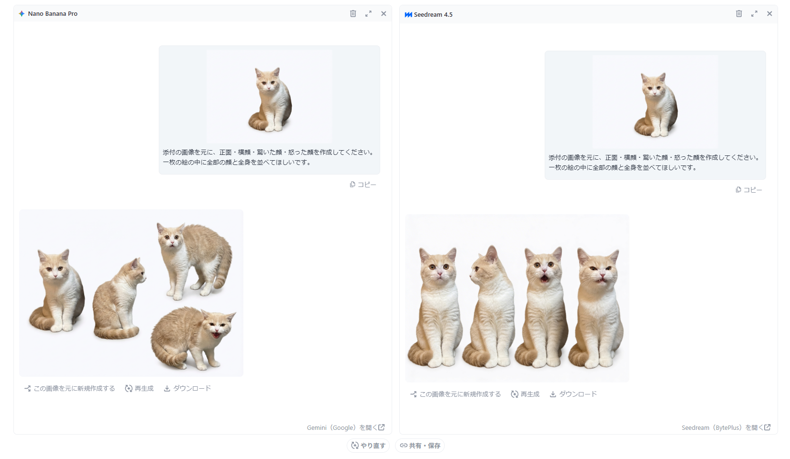Click the download icon below Seedream result
Image resolution: width=790 pixels, height=459 pixels.
click(552, 394)
